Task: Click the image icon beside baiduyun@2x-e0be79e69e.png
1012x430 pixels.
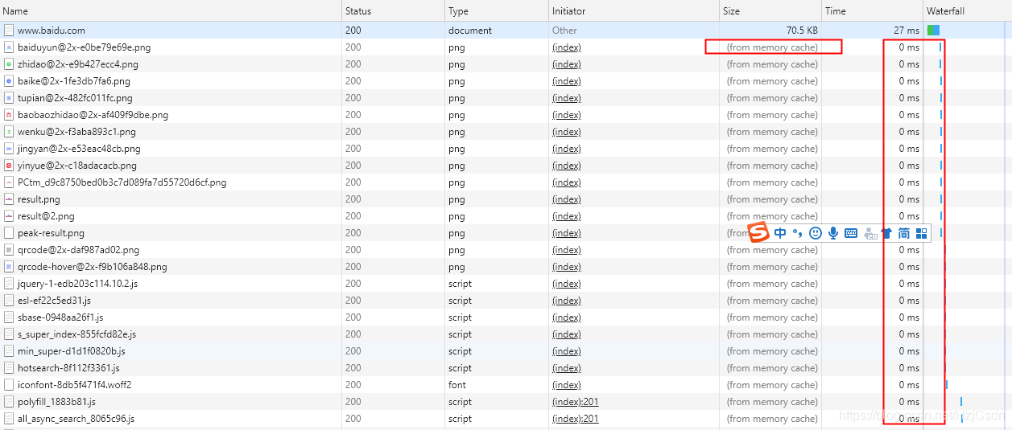Action: pyautogui.click(x=9, y=47)
